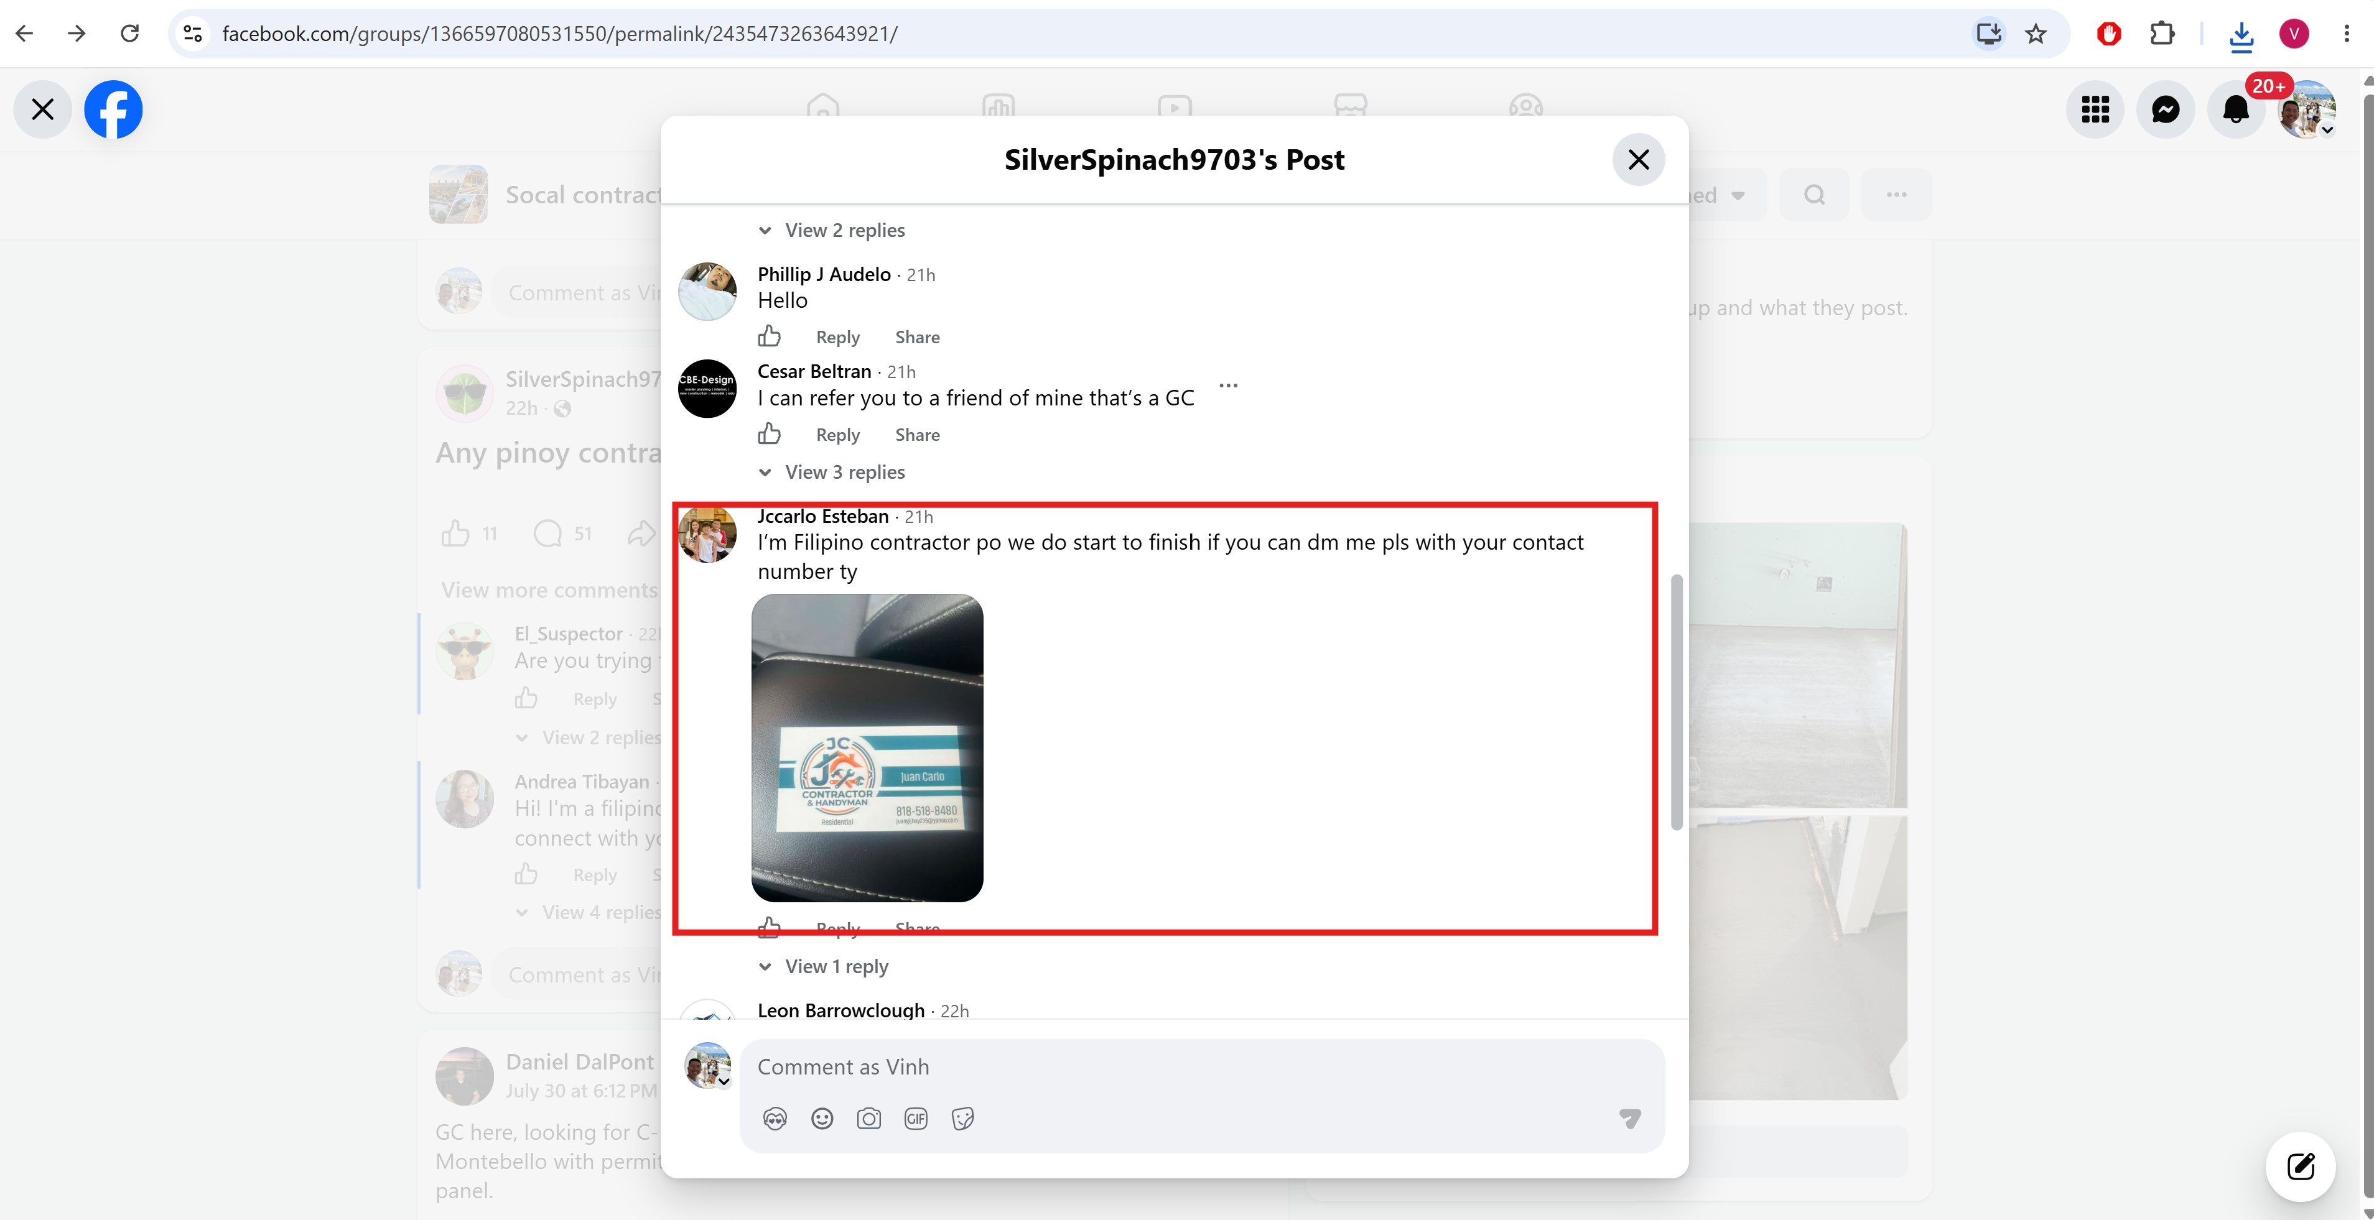Focus the Comment as Vinh input field
2374x1220 pixels.
(x=1202, y=1067)
